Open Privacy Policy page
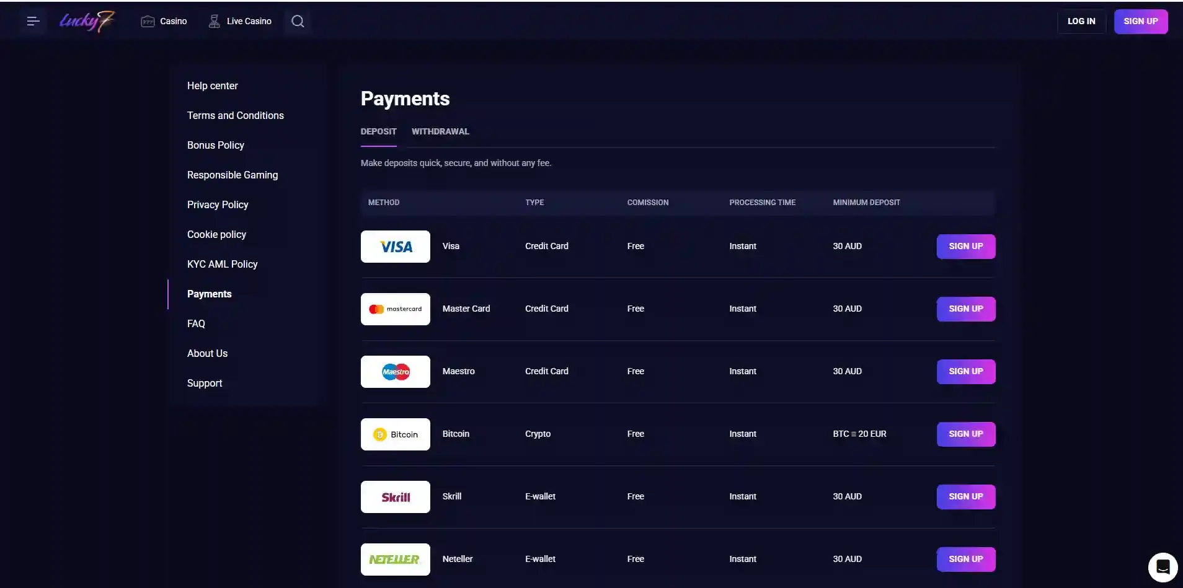 217,204
